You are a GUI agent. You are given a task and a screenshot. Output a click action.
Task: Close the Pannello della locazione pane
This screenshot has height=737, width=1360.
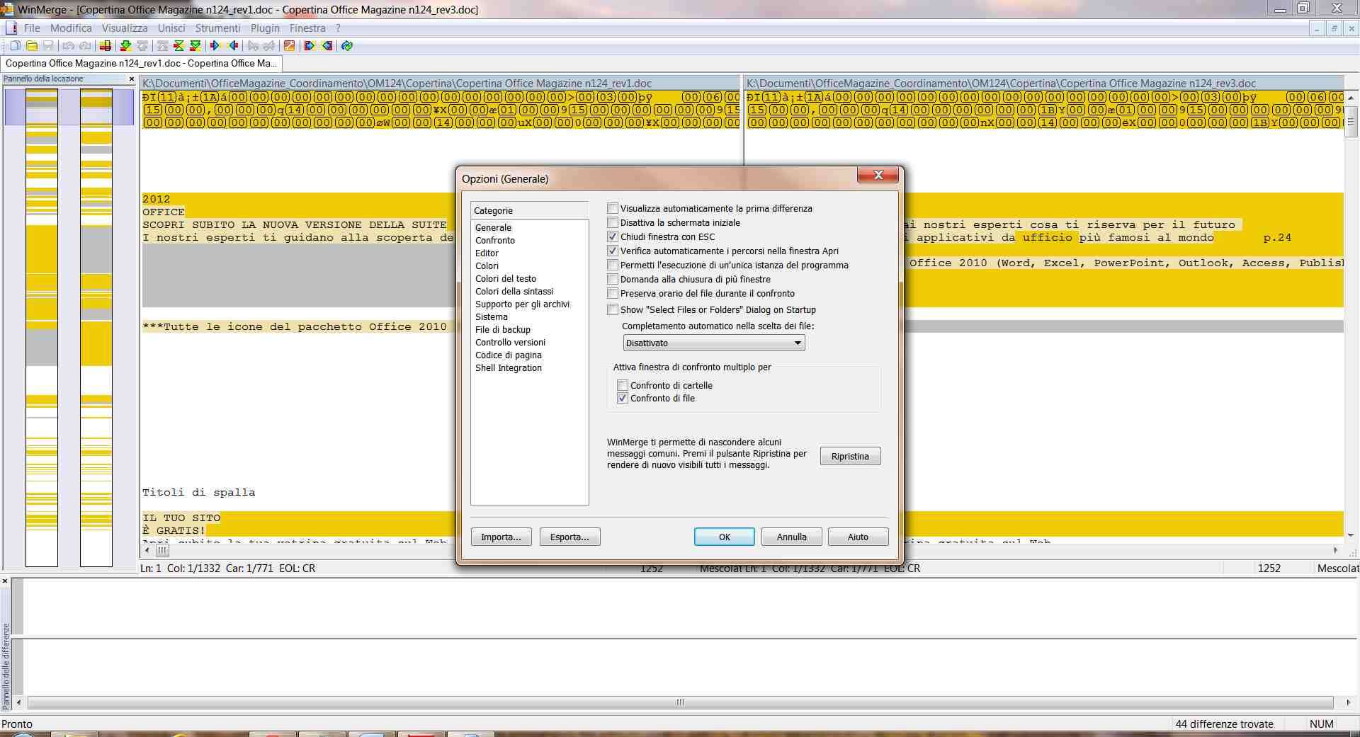[132, 79]
